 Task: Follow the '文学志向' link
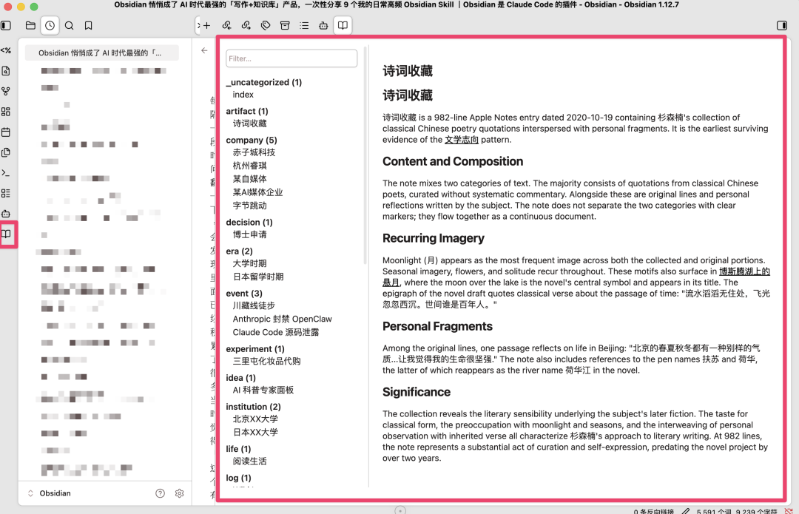[x=462, y=140]
